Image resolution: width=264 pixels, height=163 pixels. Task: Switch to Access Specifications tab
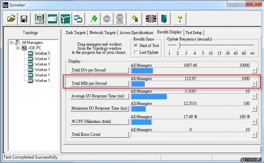[137, 33]
